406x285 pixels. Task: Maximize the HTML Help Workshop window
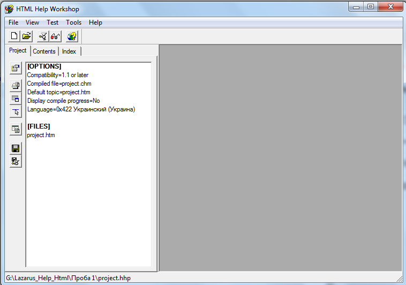pos(371,7)
